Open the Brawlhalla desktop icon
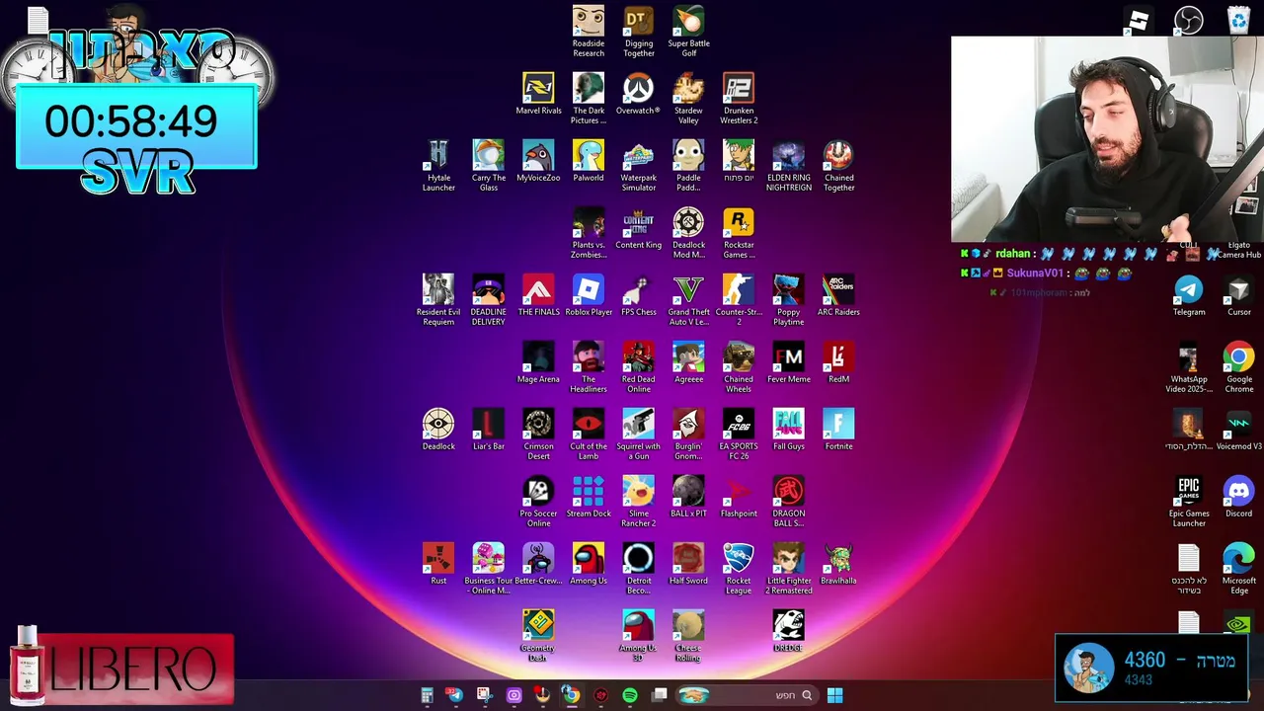This screenshot has height=711, width=1264. click(838, 564)
